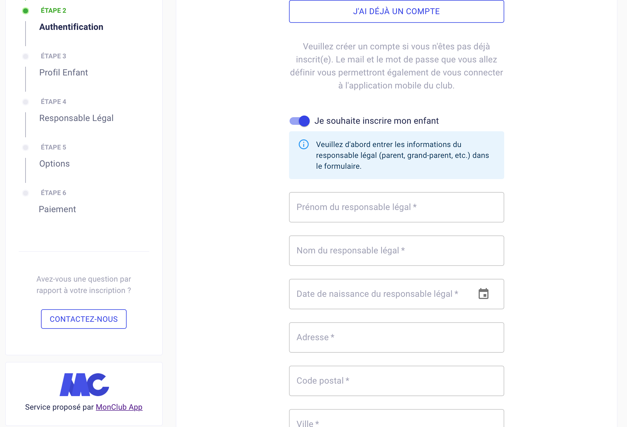This screenshot has width=627, height=427.
Task: Open the birth date calendar picker icon
Action: 483,294
